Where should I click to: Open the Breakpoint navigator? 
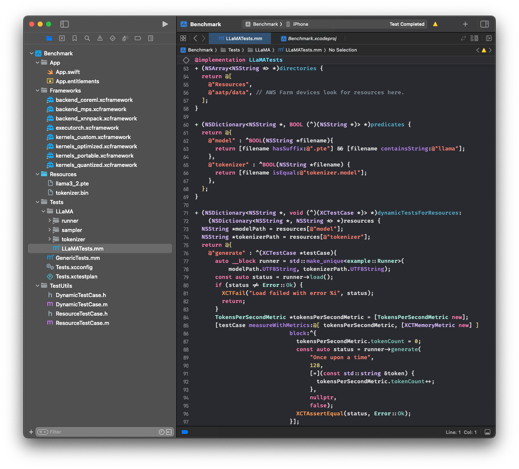coord(138,38)
